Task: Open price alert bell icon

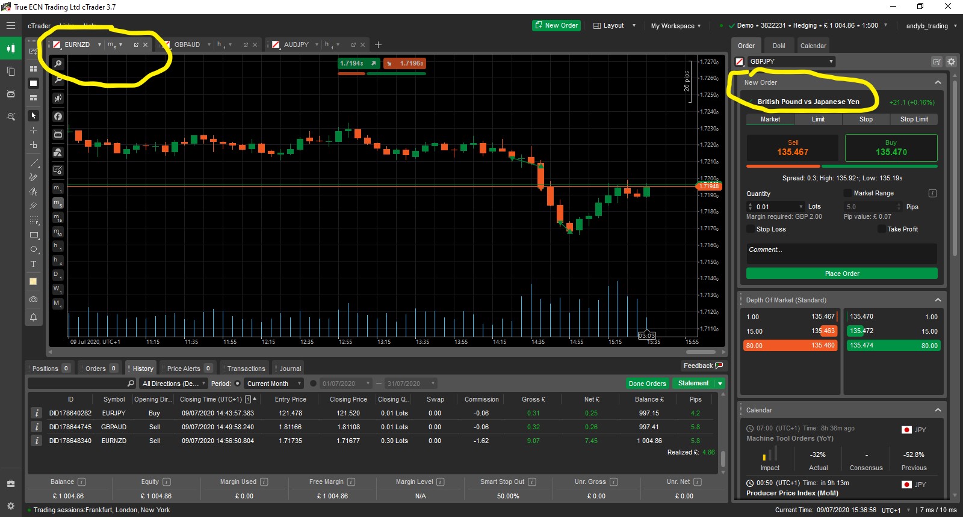Action: [x=34, y=317]
